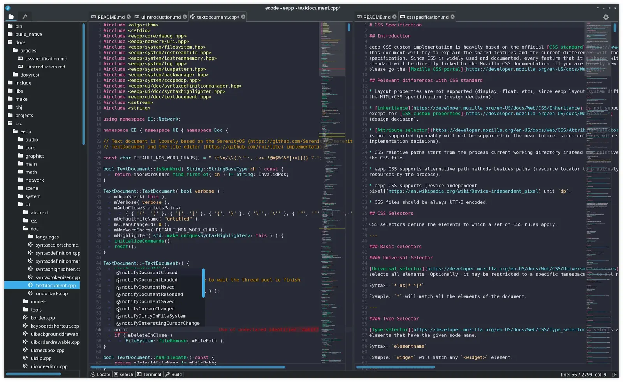Image resolution: width=623 pixels, height=382 pixels.
Task: Open the Build panel
Action: pyautogui.click(x=173, y=374)
